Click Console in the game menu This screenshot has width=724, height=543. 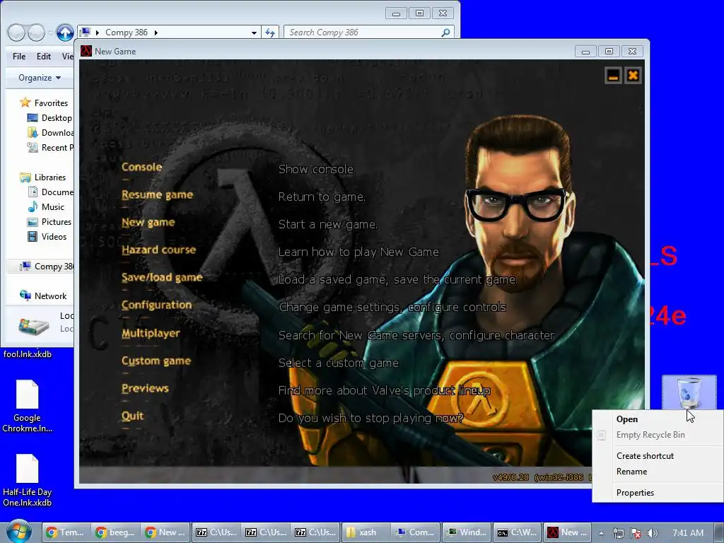[x=141, y=167]
